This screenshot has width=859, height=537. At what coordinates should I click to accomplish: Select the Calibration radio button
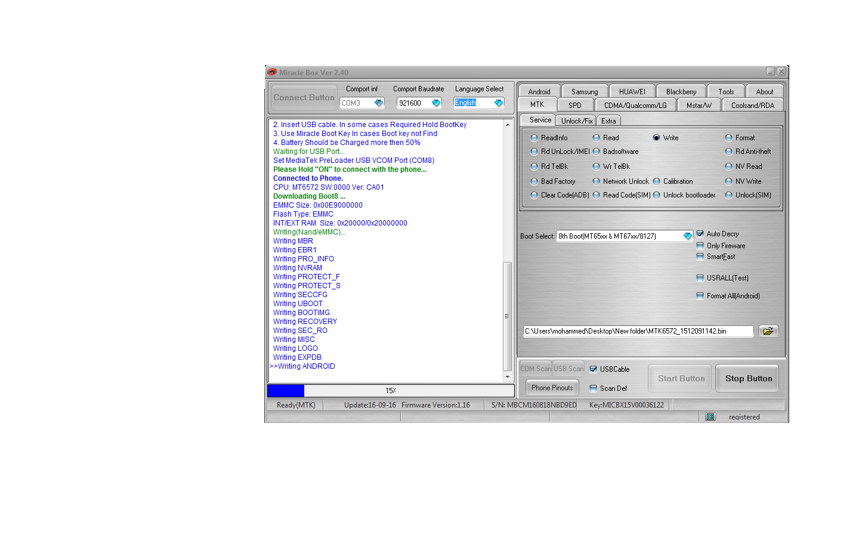point(656,181)
